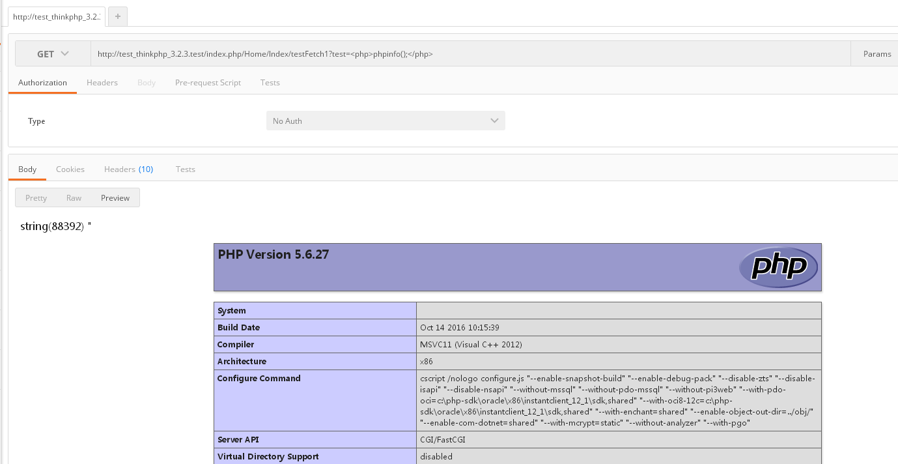Viewport: 898px width, 464px height.
Task: Select the disabled request Body tab
Action: 147,83
